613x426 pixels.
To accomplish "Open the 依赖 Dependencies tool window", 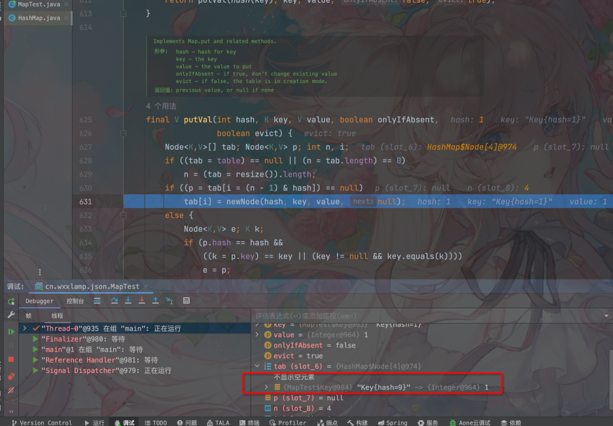I will 511,423.
